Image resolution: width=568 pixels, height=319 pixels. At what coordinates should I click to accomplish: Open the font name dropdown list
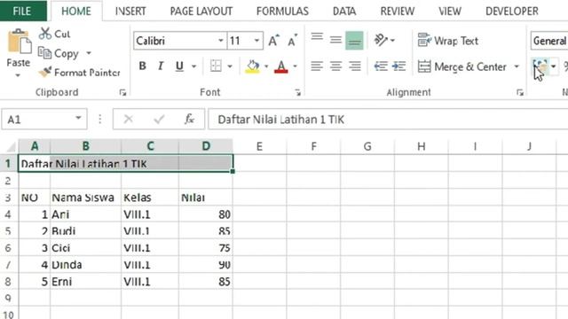[x=221, y=41]
